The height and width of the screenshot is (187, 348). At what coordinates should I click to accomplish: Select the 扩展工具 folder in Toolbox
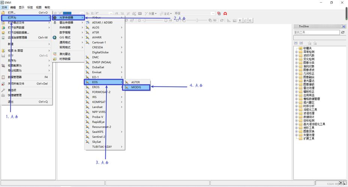[x=309, y=138]
